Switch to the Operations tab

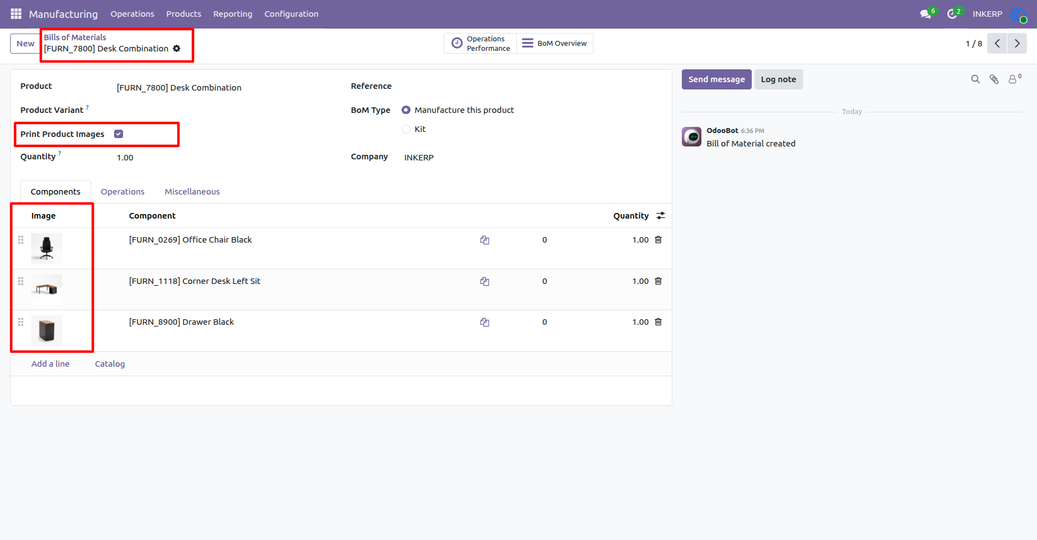point(122,192)
